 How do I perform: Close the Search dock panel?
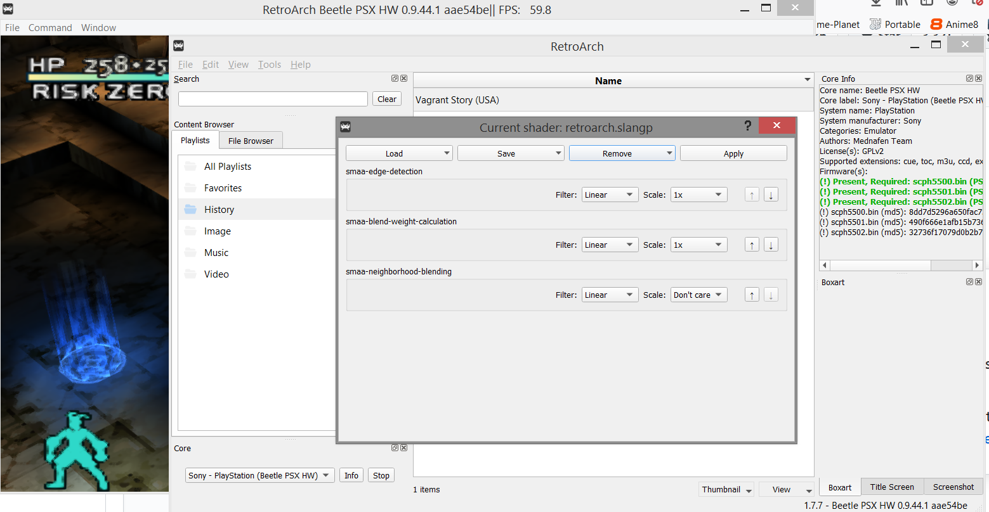(x=403, y=79)
